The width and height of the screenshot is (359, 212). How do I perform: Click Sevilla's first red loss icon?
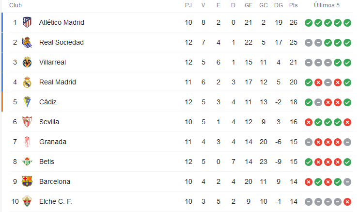coord(309,122)
